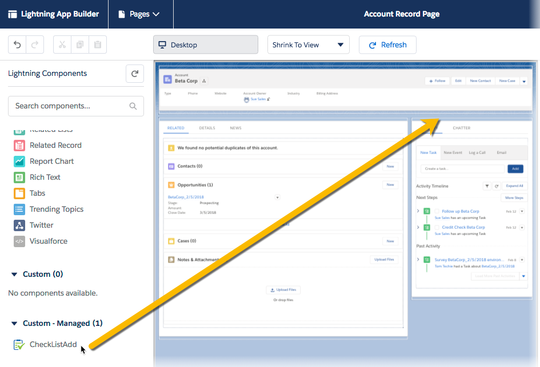Open the Shrink To View dropdown
This screenshot has height=367, width=540.
[308, 45]
